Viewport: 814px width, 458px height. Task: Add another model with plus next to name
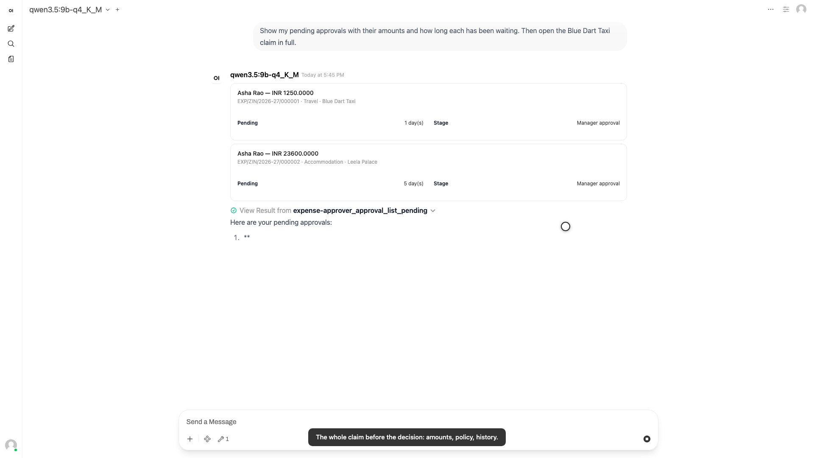click(117, 9)
